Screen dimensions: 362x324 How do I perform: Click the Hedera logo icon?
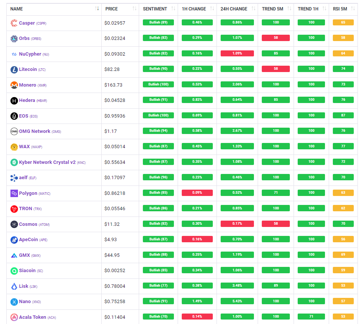(x=14, y=100)
